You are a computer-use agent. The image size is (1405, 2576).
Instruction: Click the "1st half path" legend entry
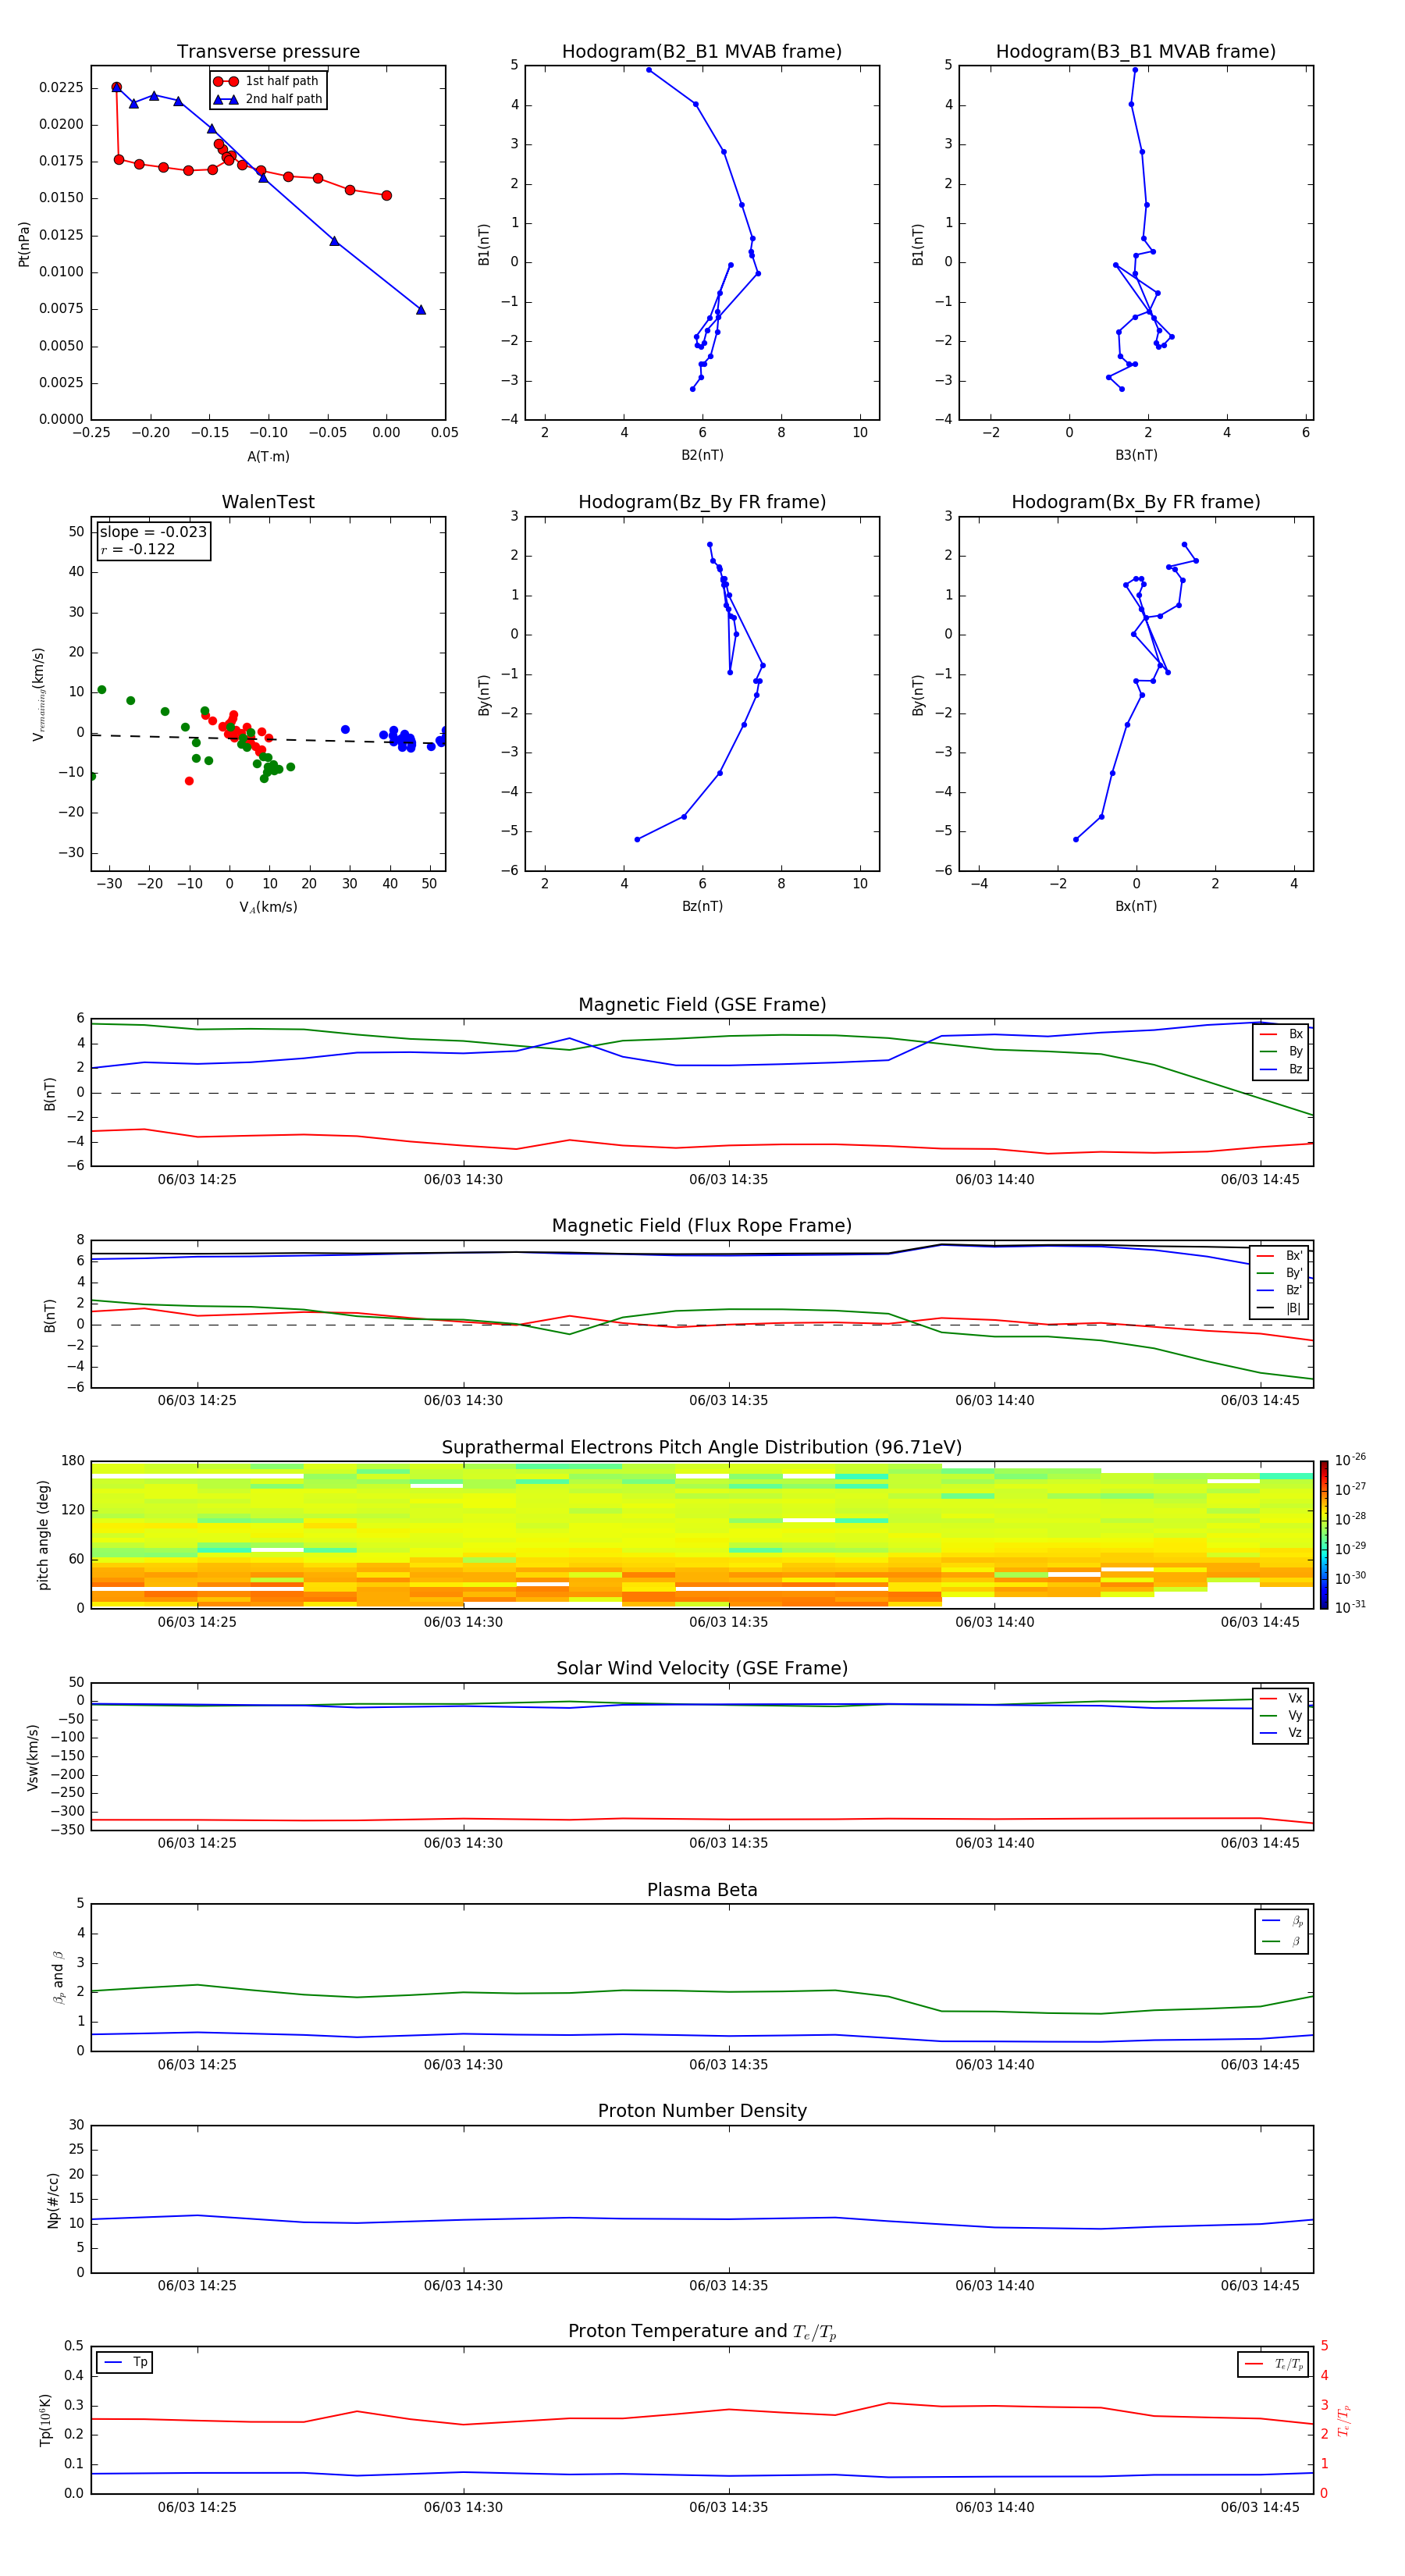(x=267, y=81)
